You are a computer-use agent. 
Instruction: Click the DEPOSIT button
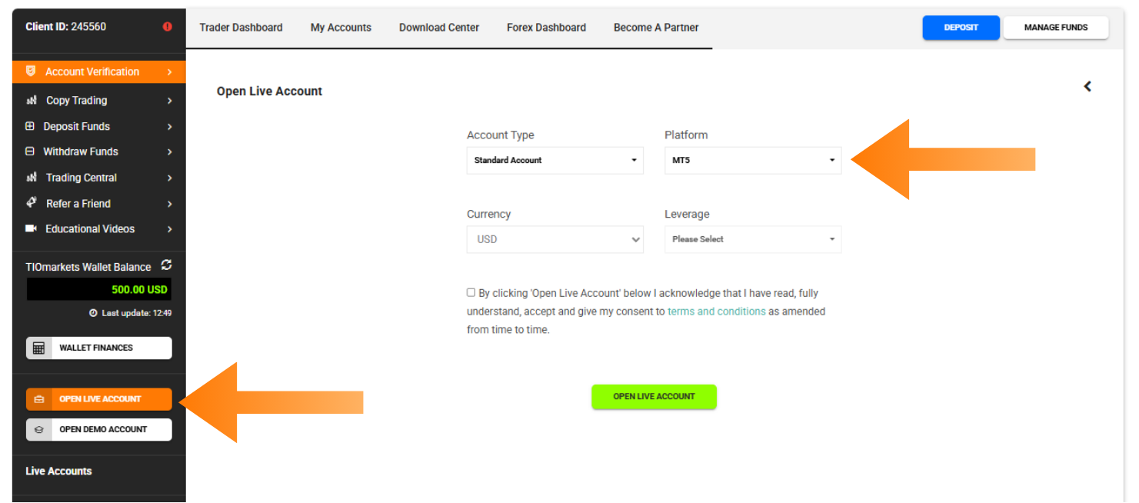pyautogui.click(x=961, y=27)
